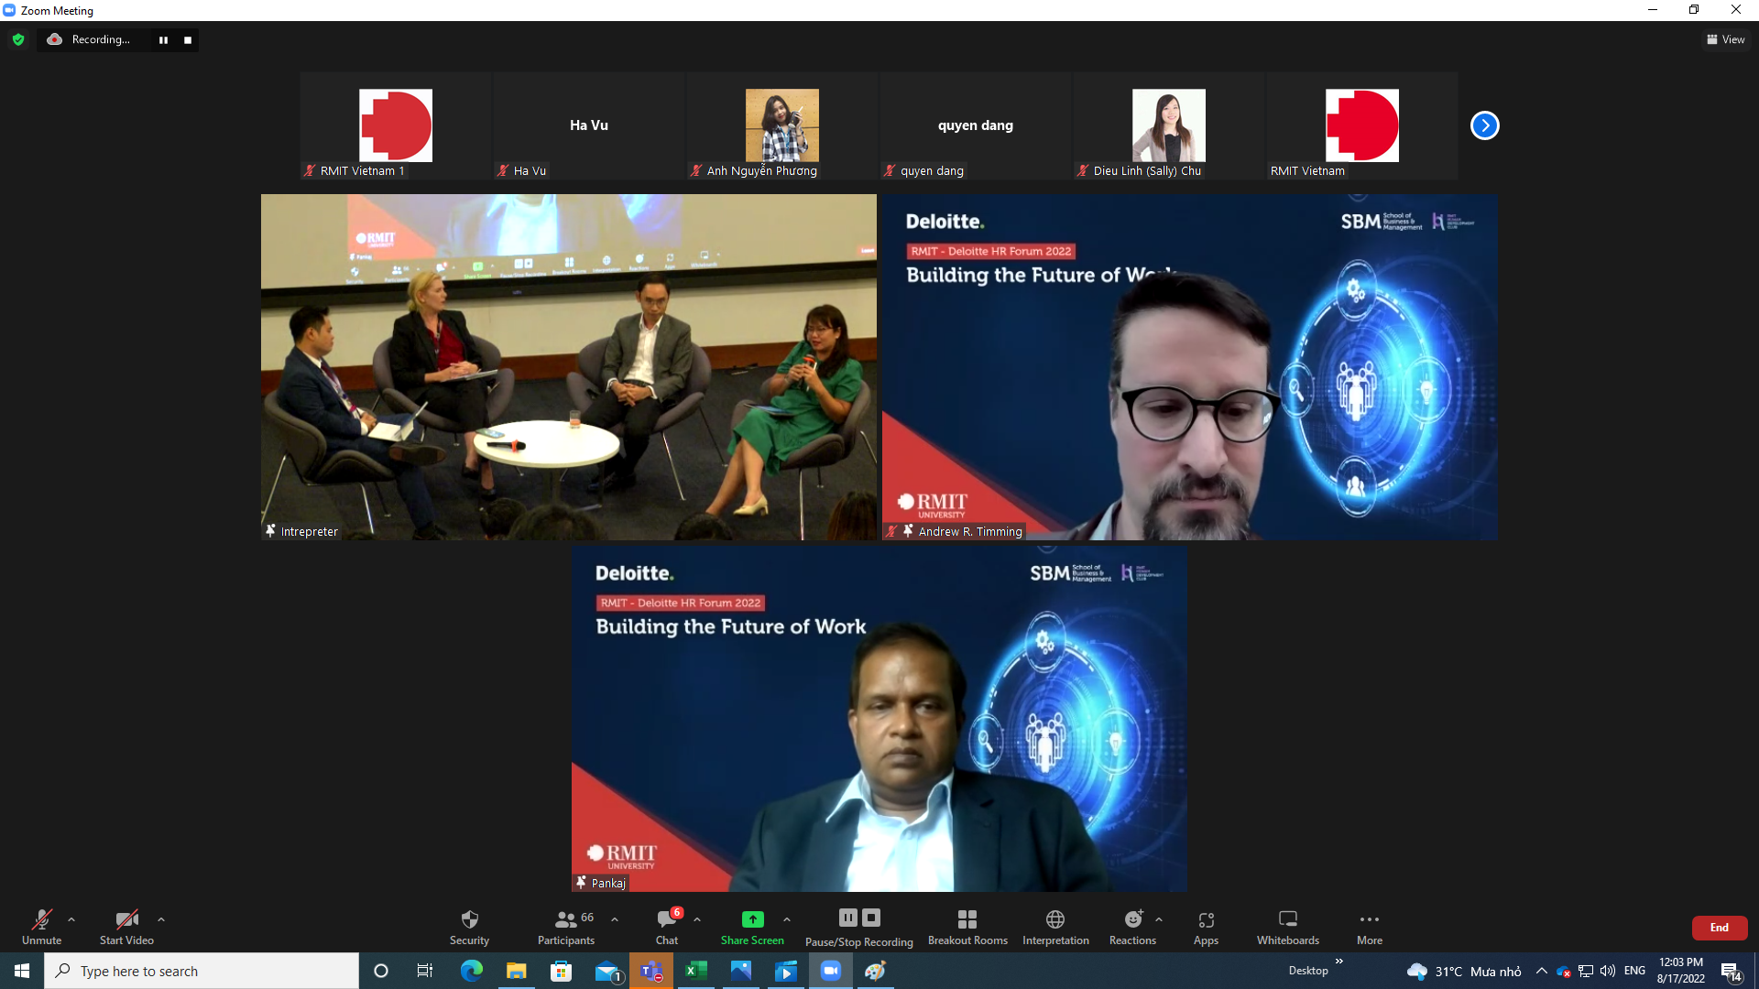Open the Movies & TV taskbar app
This screenshot has width=1759, height=989.
coord(786,971)
